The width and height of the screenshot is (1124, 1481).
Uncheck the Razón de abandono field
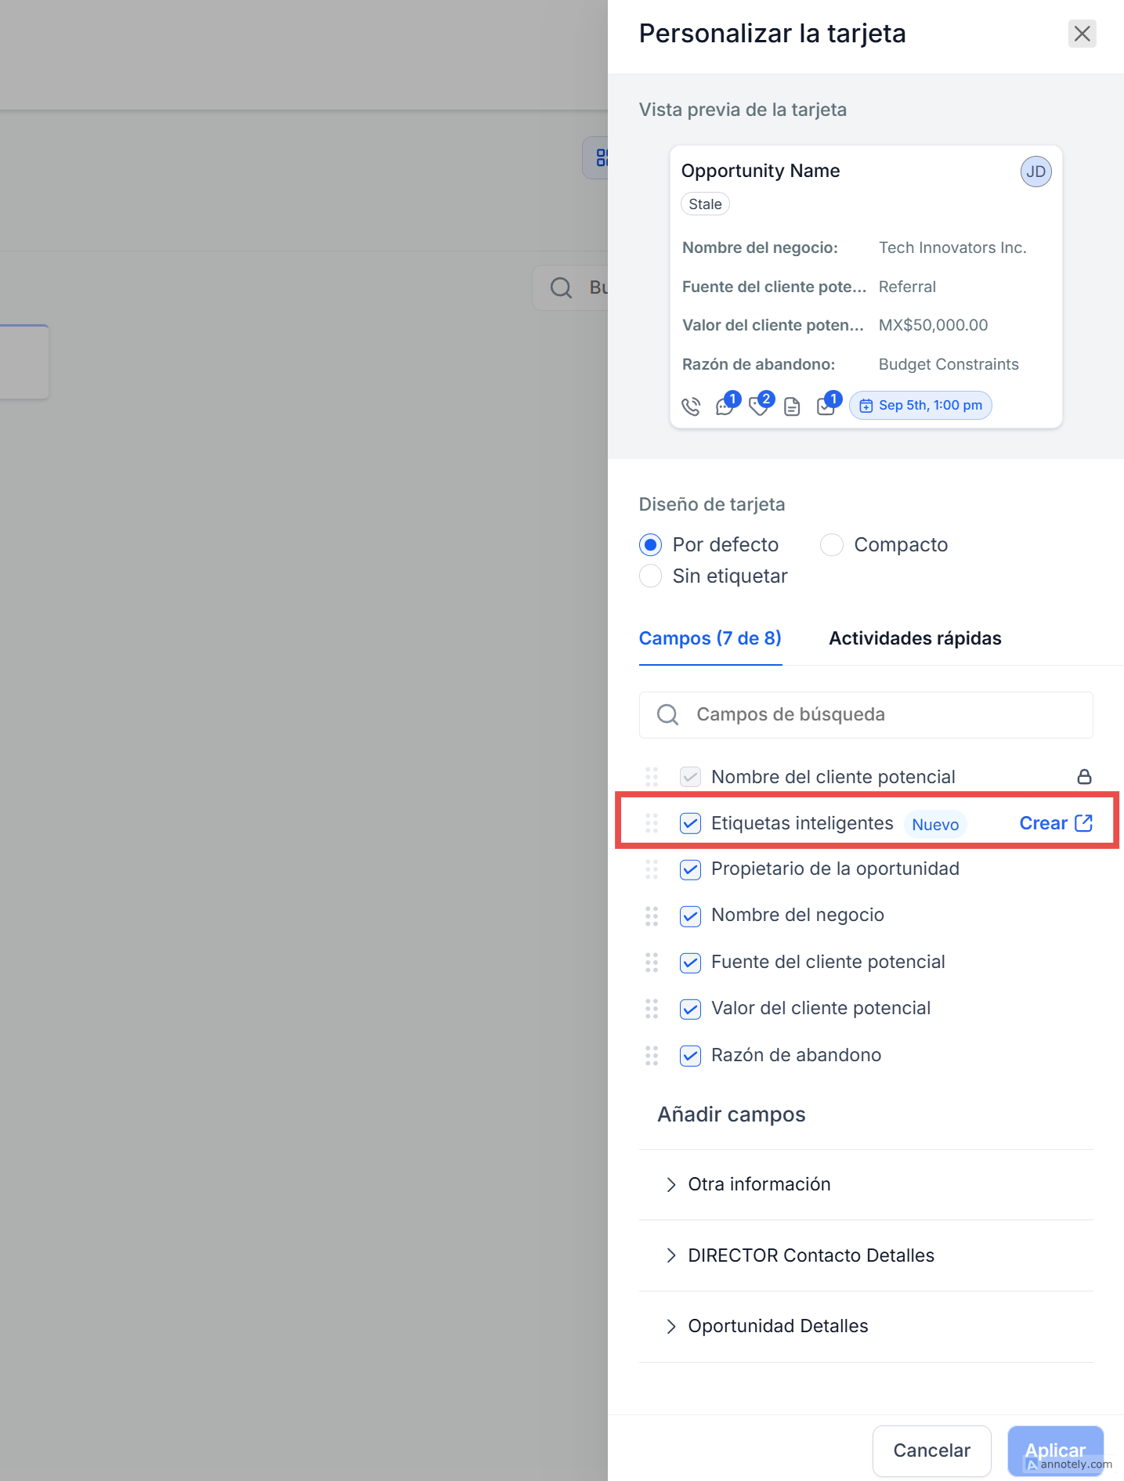coord(690,1056)
